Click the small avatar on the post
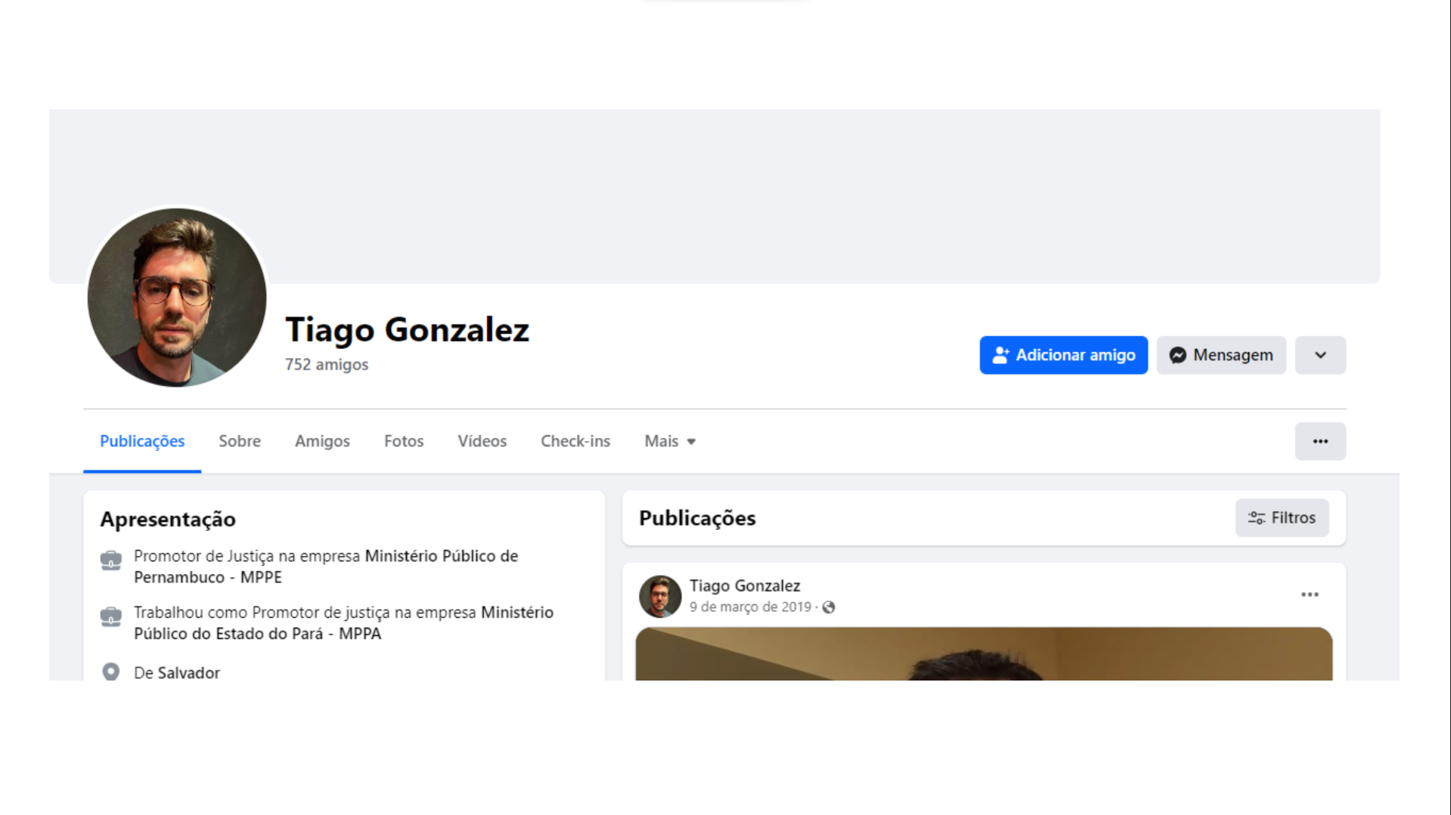This screenshot has height=815, width=1451. pos(659,596)
